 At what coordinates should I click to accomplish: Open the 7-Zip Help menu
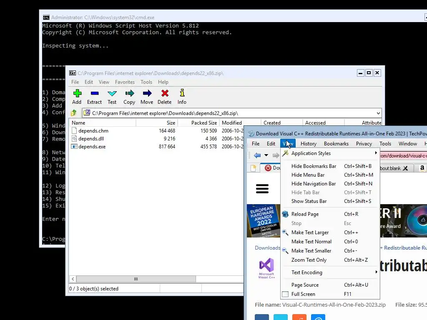pyautogui.click(x=163, y=82)
